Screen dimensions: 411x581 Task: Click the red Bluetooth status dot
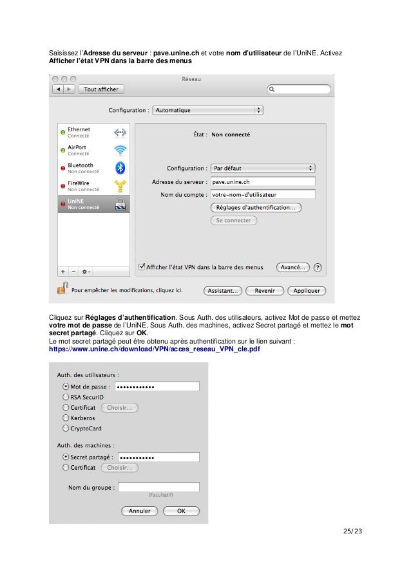[x=63, y=168]
